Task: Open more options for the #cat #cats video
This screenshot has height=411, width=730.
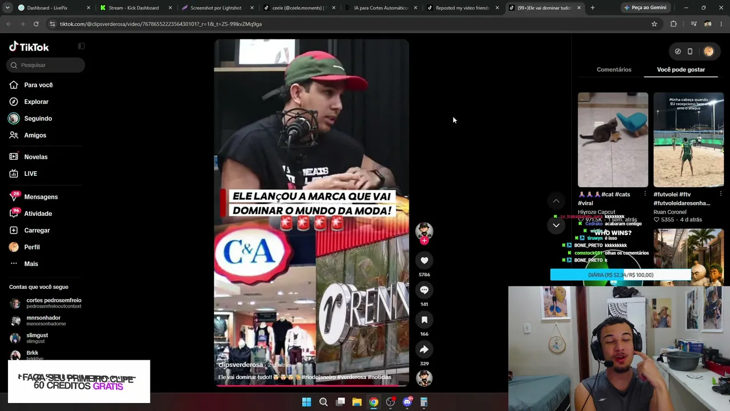Action: pos(645,194)
